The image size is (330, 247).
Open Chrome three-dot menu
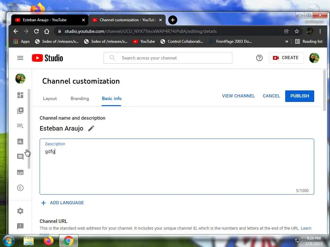pyautogui.click(x=320, y=31)
